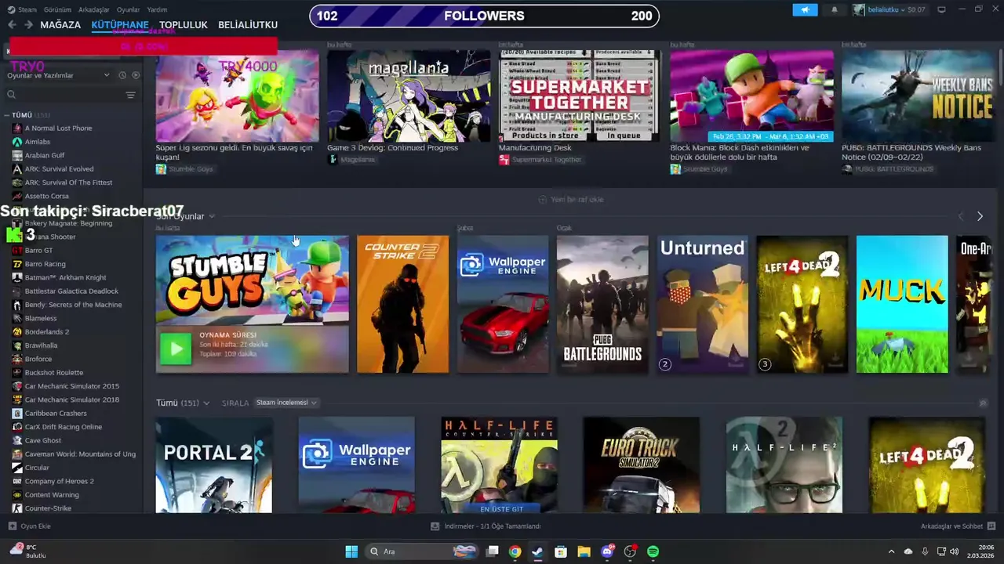The width and height of the screenshot is (1004, 564).
Task: Open File Explorer from the taskbar
Action: 584,551
